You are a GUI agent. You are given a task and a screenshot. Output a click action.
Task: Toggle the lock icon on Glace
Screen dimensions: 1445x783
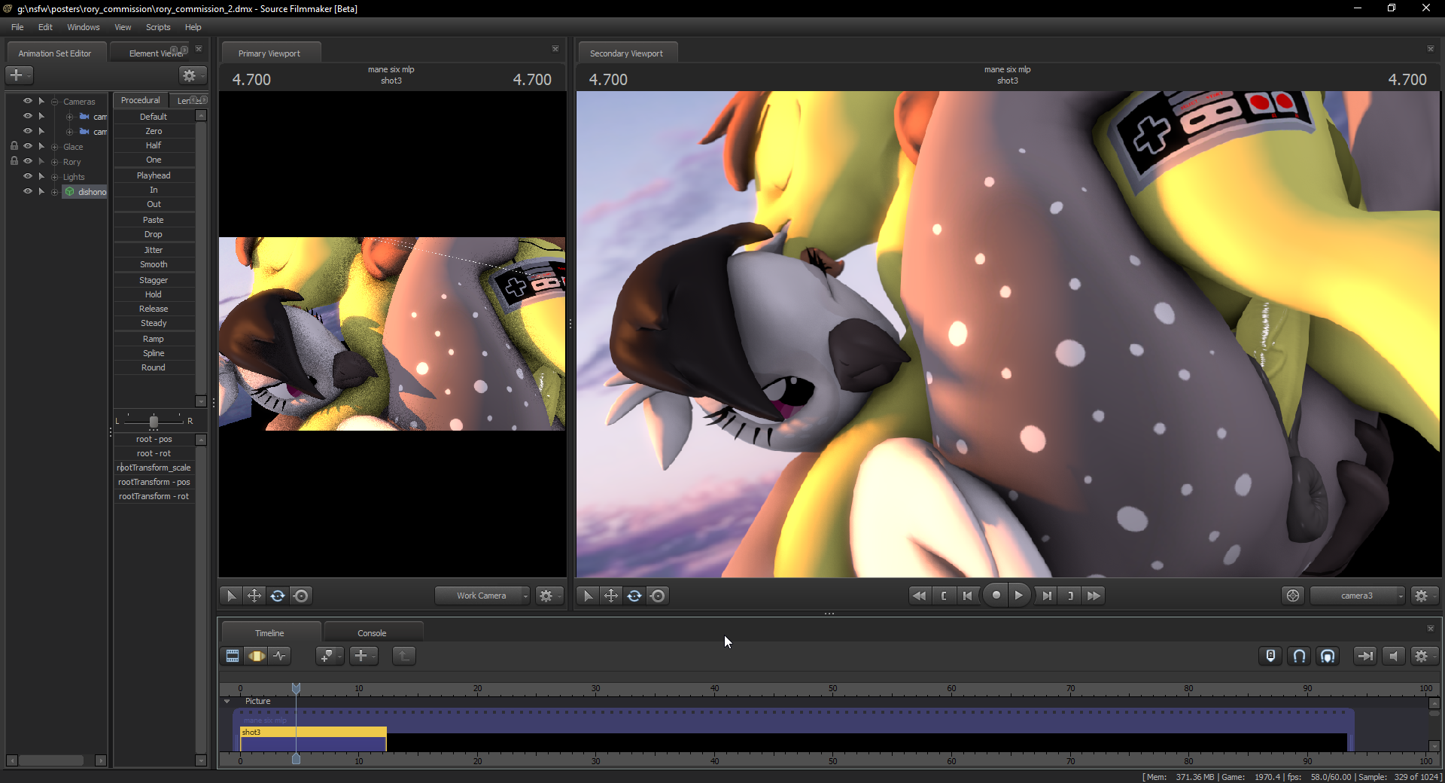pos(14,146)
